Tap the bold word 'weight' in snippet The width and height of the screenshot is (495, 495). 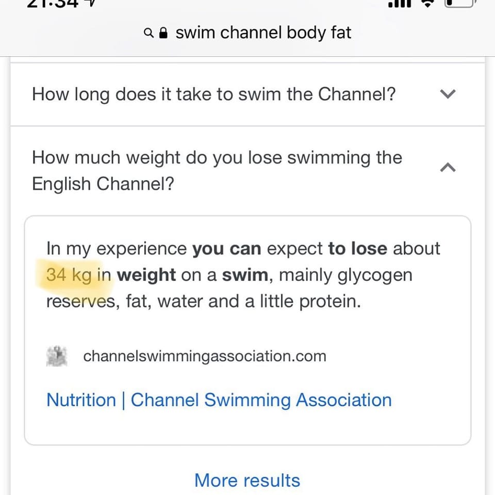[x=146, y=275]
